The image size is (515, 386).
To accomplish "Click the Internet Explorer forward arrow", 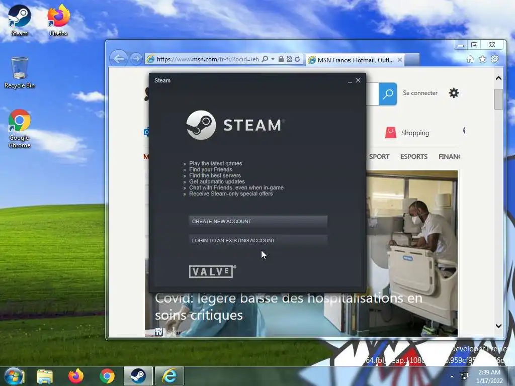I will (136, 59).
